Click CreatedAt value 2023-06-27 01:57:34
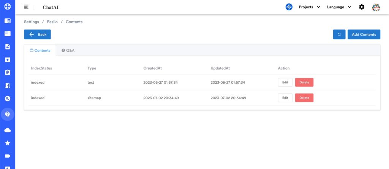This screenshot has width=389, height=169. 161,83
